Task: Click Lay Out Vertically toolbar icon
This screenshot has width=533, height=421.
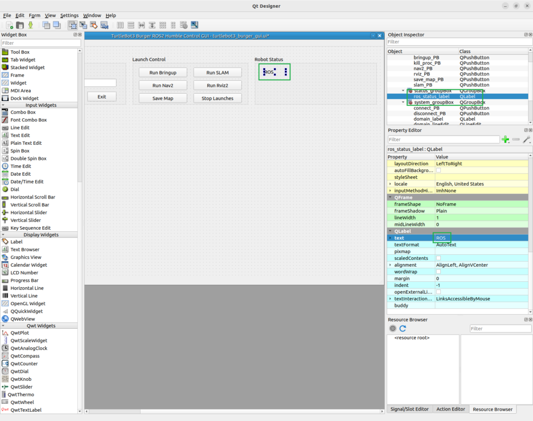Action: point(131,25)
